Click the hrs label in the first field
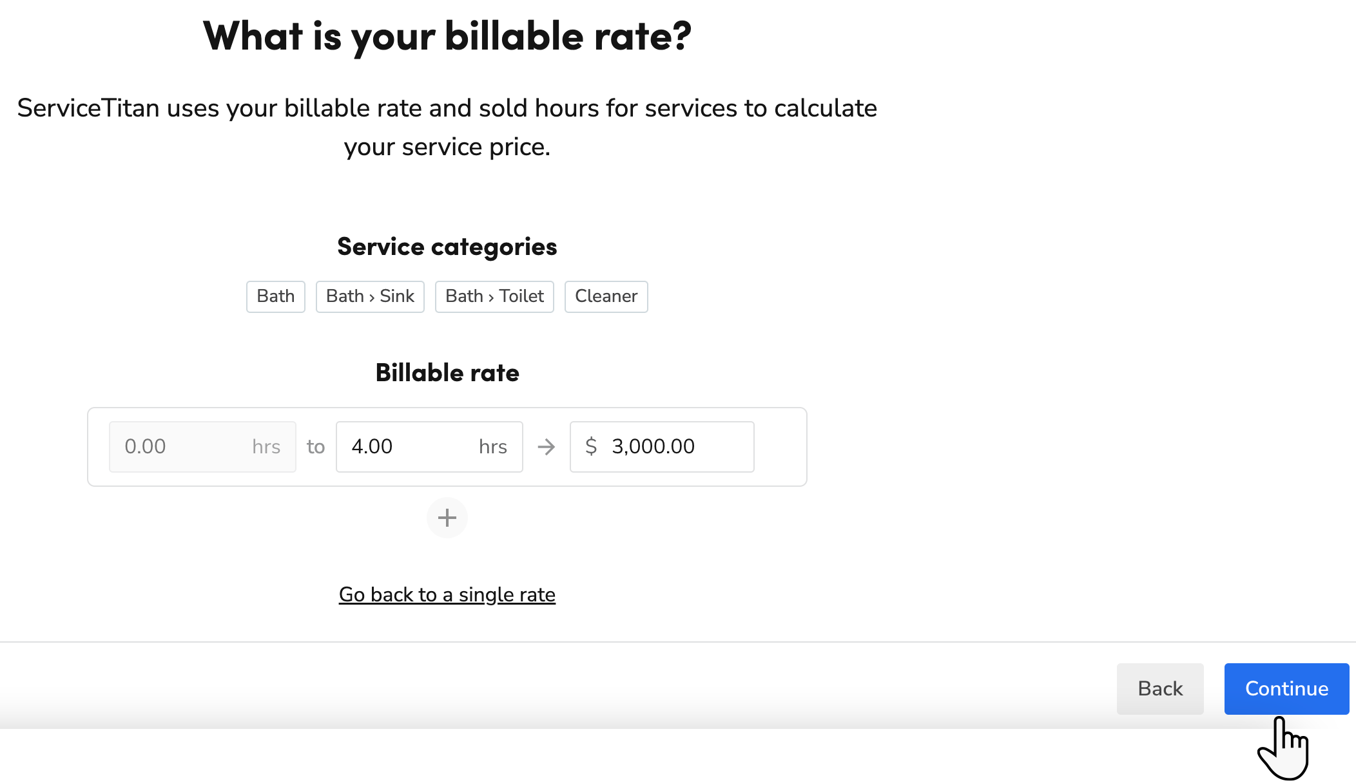 click(265, 446)
